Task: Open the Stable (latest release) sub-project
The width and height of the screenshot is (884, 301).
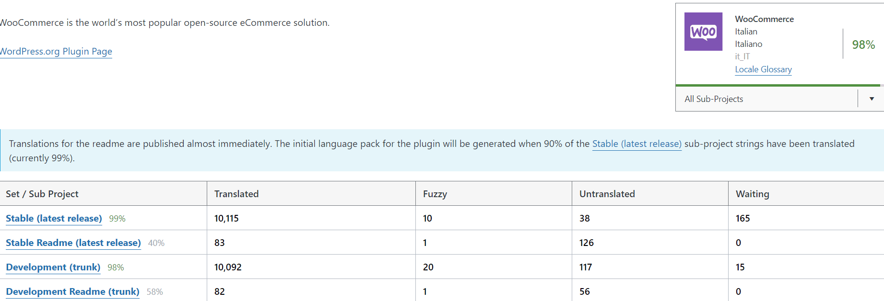Action: pyautogui.click(x=53, y=218)
